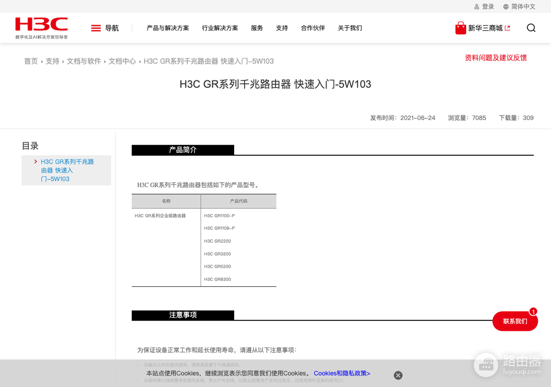Open Cookies和隐私政策 link
This screenshot has height=387, width=551.
pos(342,373)
